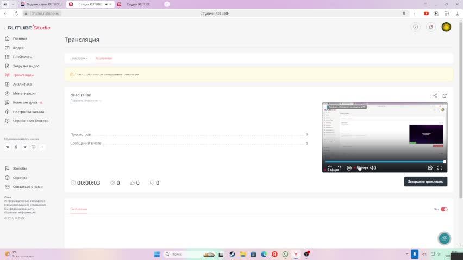463x260 pixels.
Task: Go back in the browser
Action: 5,14
